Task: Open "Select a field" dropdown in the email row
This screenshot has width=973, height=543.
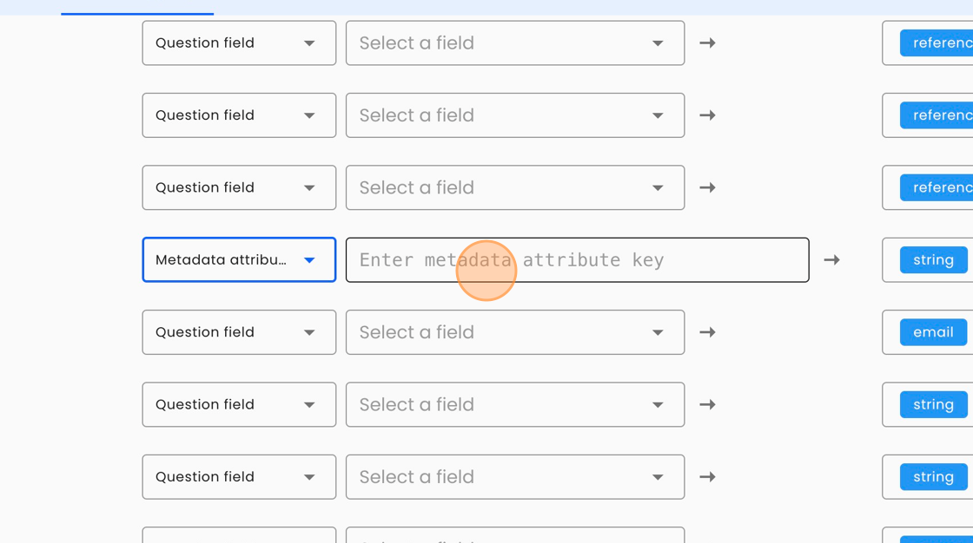Action: click(514, 332)
